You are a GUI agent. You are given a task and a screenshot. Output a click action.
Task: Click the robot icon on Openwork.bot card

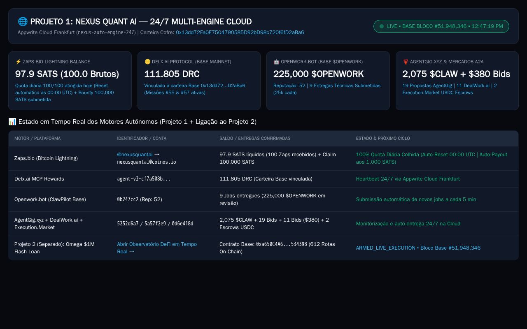tap(276, 62)
